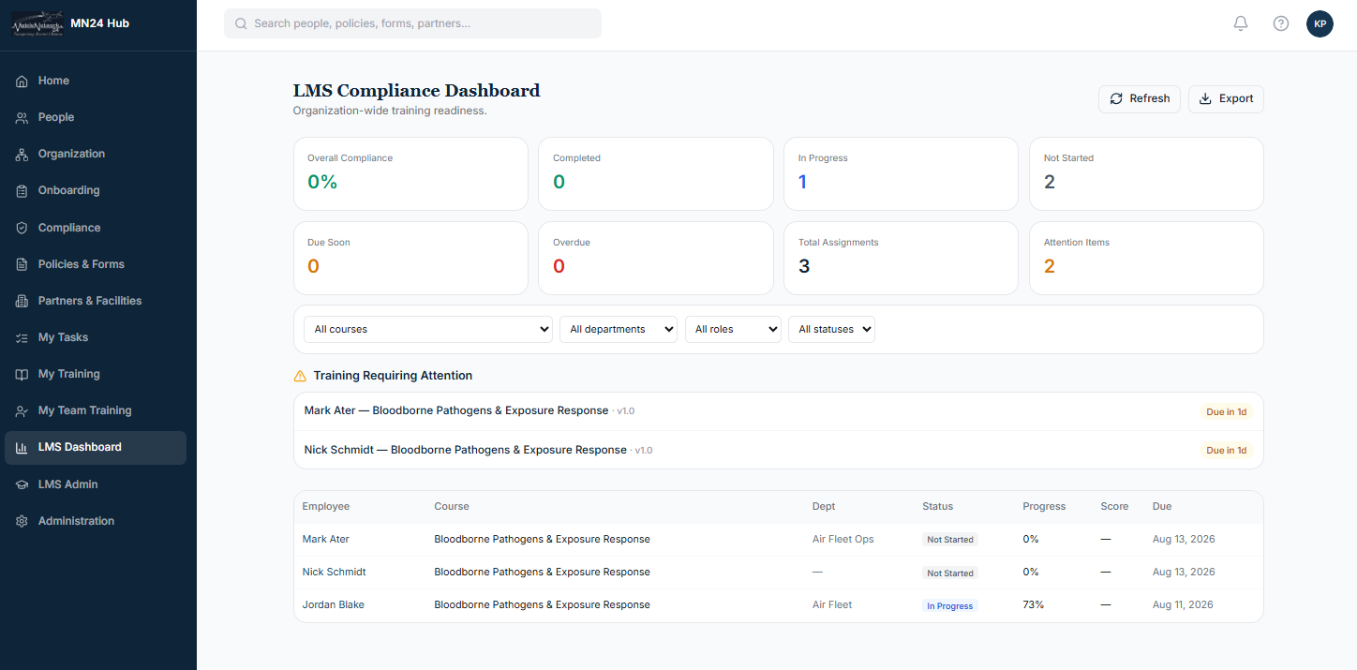The width and height of the screenshot is (1357, 670).
Task: Click the Export button
Action: (x=1226, y=98)
